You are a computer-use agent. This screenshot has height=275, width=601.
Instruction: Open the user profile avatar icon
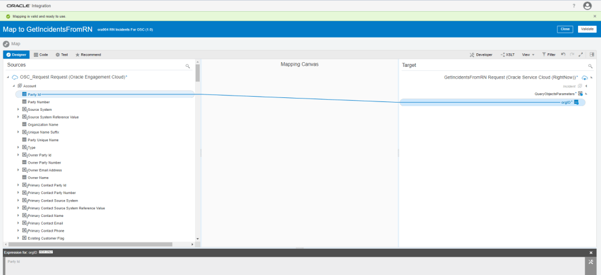(x=587, y=6)
